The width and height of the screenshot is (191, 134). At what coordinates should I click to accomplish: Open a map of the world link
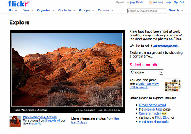[152, 105]
